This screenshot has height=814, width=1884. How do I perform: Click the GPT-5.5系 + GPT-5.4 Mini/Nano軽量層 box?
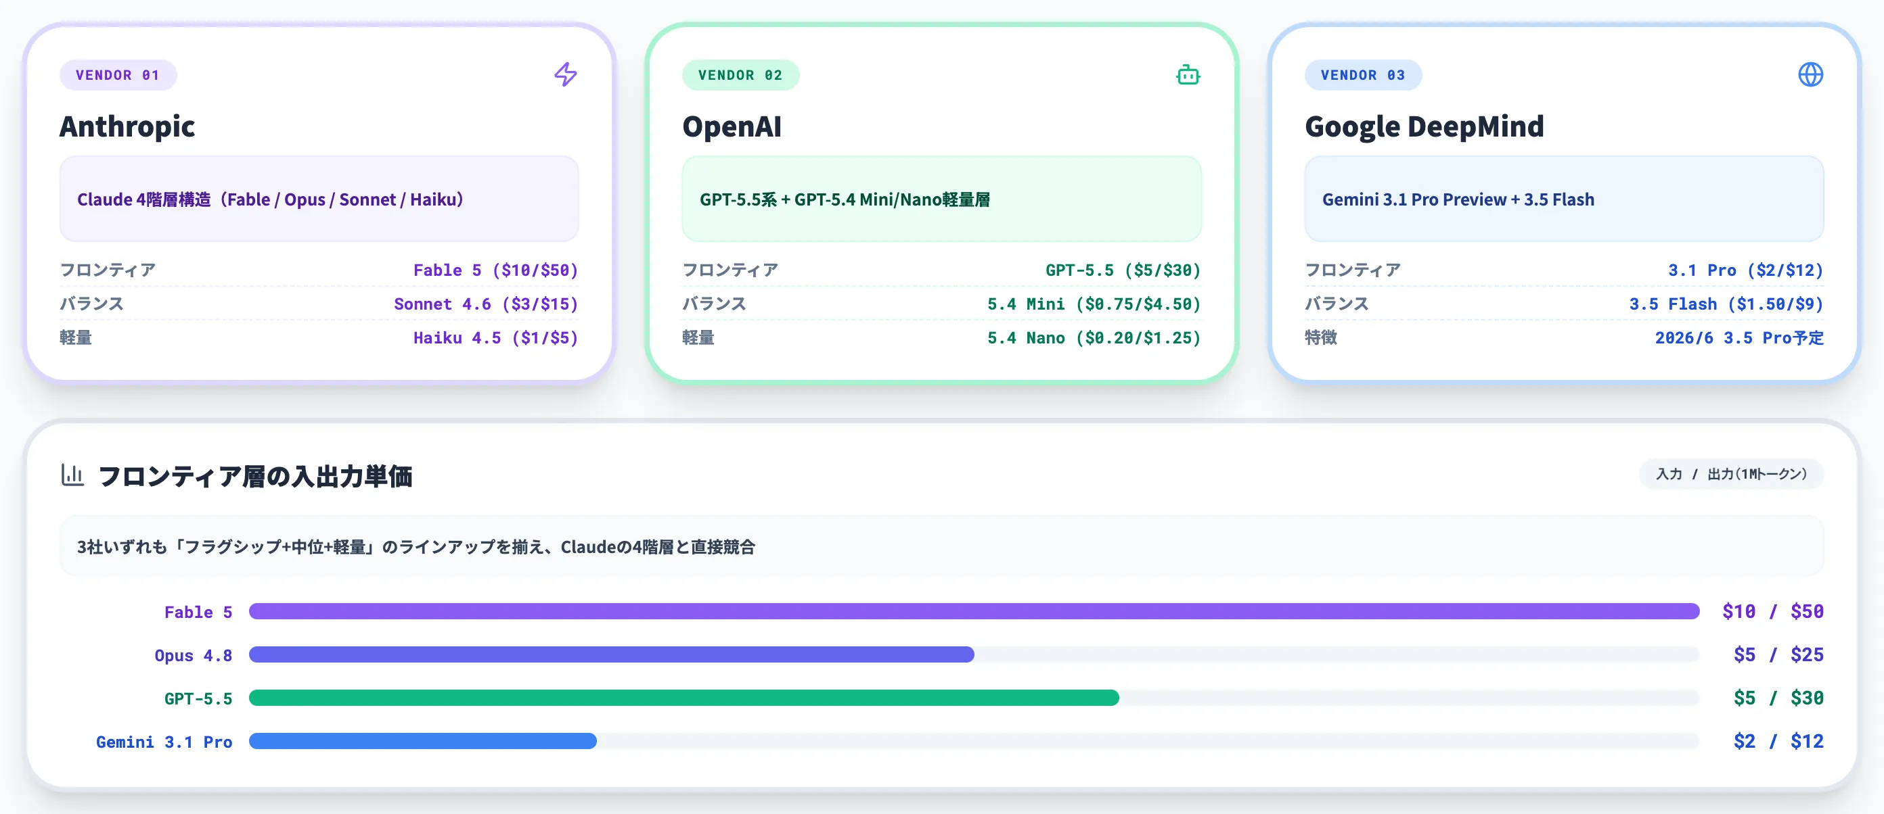point(941,199)
